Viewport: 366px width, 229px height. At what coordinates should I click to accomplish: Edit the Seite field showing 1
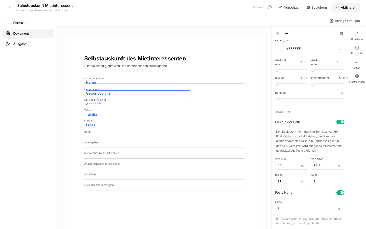(x=328, y=181)
